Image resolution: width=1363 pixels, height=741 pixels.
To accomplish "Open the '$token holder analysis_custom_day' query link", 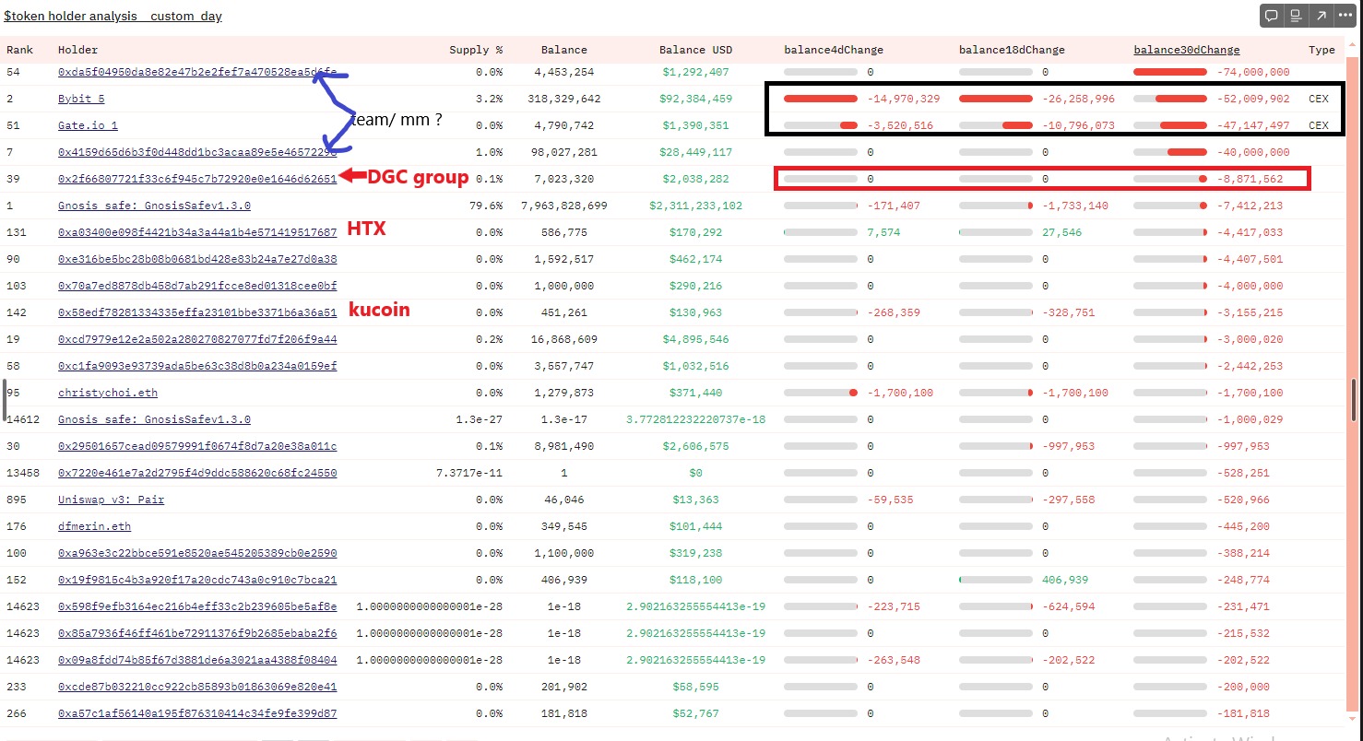I will tap(111, 16).
